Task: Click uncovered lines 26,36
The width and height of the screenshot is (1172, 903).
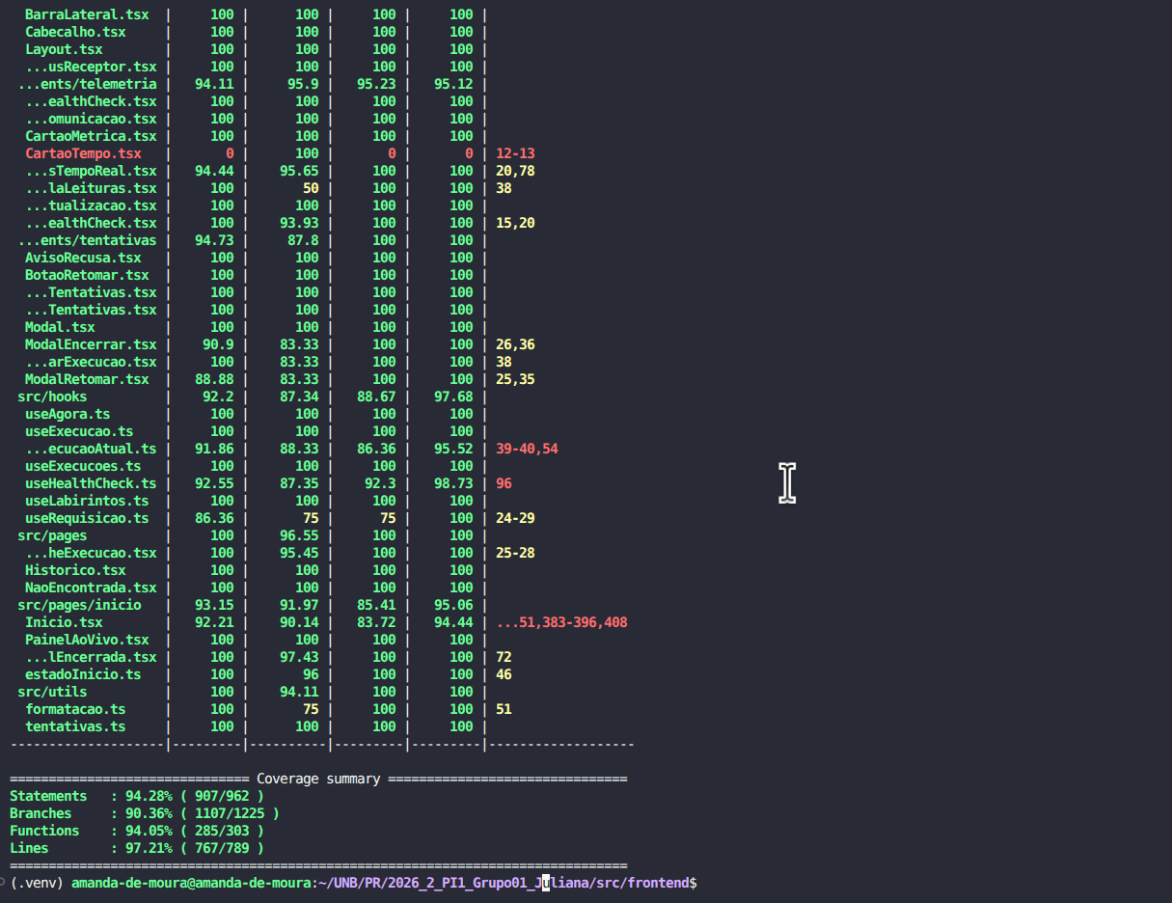Action: [515, 344]
